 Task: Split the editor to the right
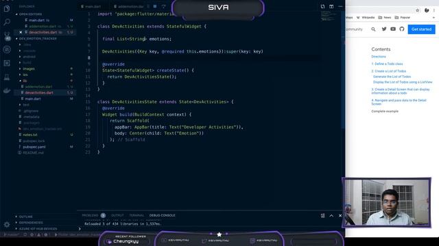coord(331,6)
